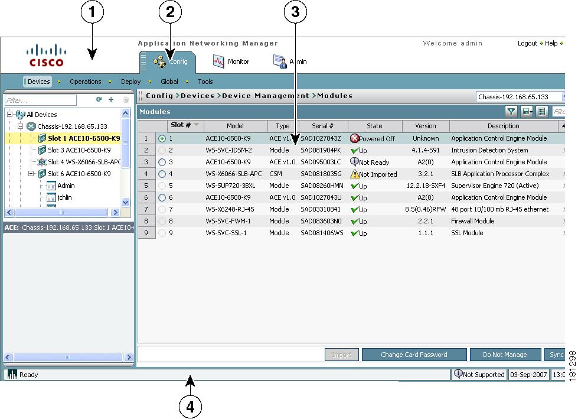Click the green Up checkmark for WS-SUP720-3BXL
The height and width of the screenshot is (419, 578).
355,186
